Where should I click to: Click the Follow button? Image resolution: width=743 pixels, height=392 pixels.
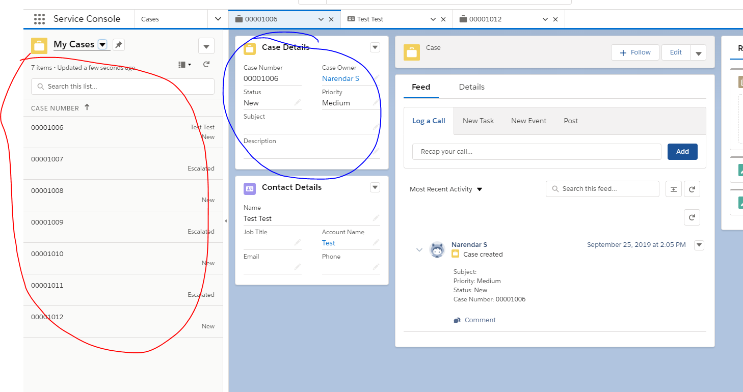click(x=635, y=52)
